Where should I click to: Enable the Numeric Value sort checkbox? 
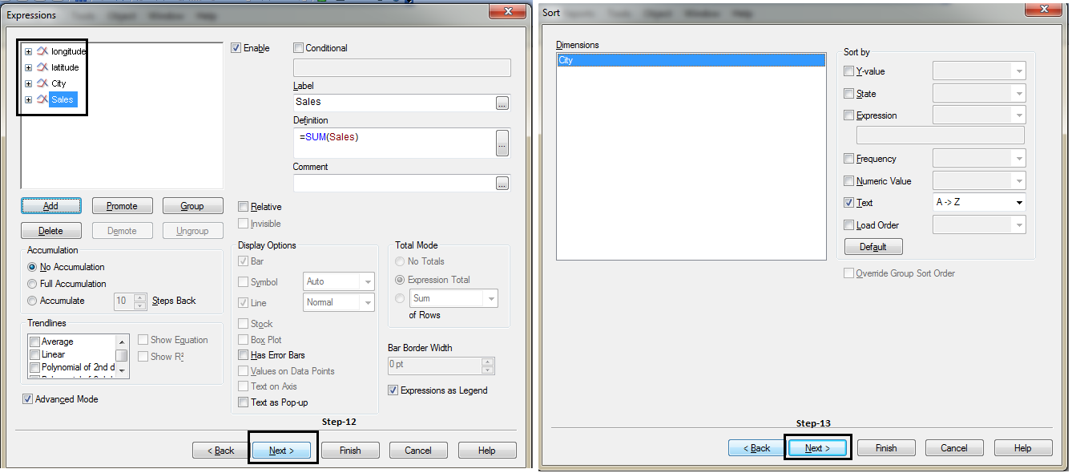849,181
